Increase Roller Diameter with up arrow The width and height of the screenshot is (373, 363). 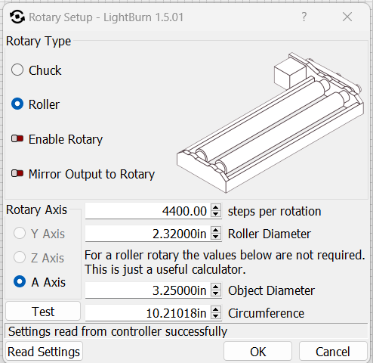pyautogui.click(x=216, y=231)
